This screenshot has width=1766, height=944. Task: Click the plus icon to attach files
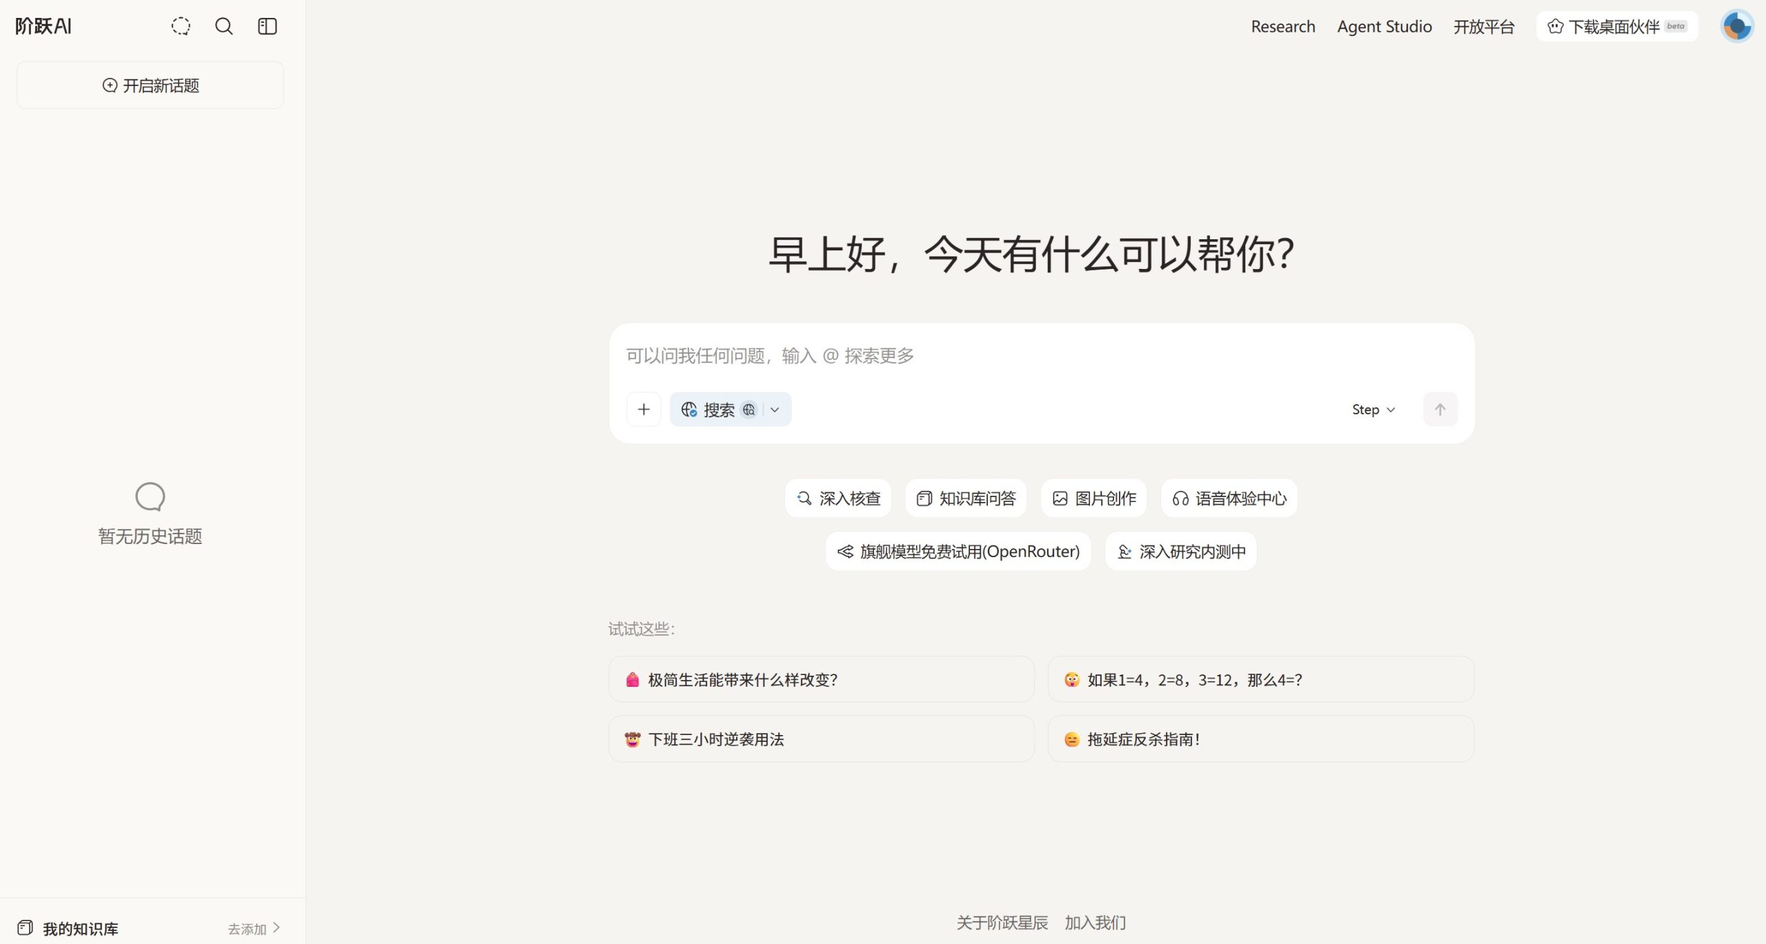(643, 409)
